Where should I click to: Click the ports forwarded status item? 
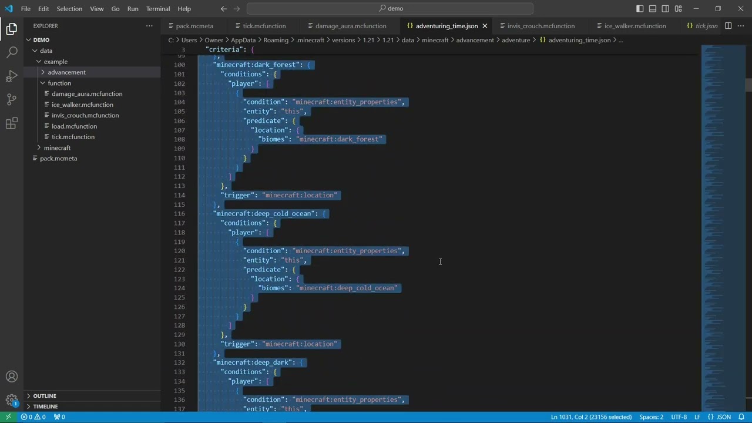59,417
